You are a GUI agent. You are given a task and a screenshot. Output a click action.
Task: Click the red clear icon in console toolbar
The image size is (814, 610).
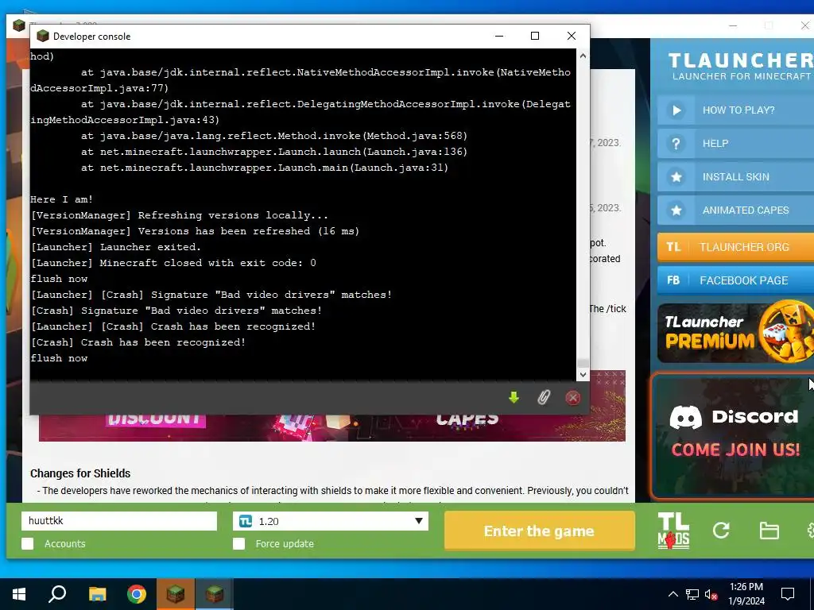[x=572, y=398]
